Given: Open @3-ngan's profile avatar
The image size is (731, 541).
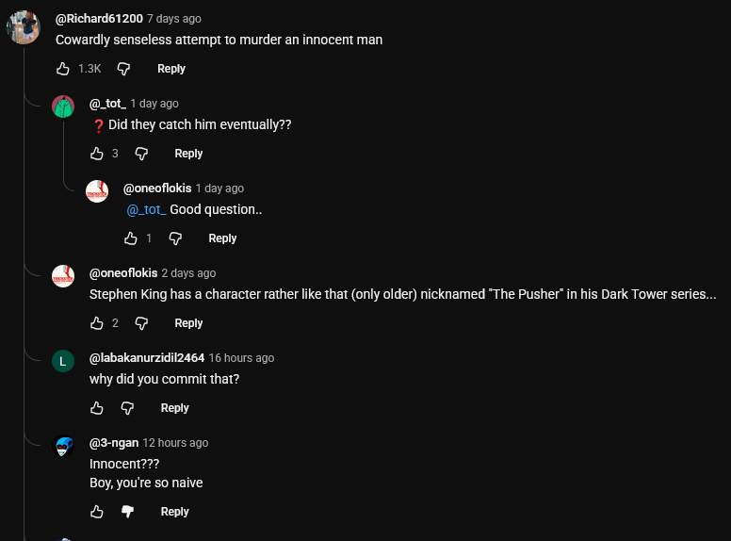Looking at the screenshot, I should tap(63, 447).
